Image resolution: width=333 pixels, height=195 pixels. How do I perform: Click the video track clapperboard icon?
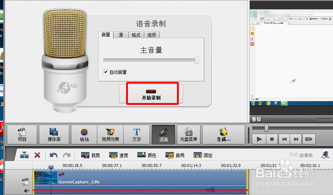(x=25, y=182)
